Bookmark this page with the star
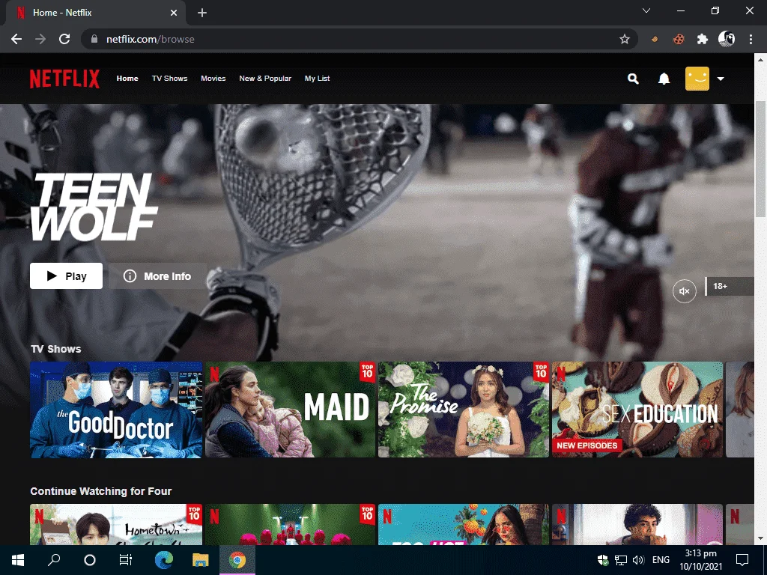 [624, 39]
